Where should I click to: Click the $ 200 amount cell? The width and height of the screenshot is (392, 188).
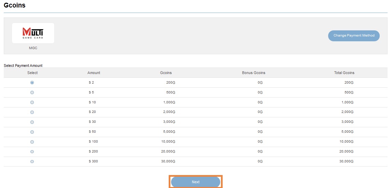[x=93, y=151]
